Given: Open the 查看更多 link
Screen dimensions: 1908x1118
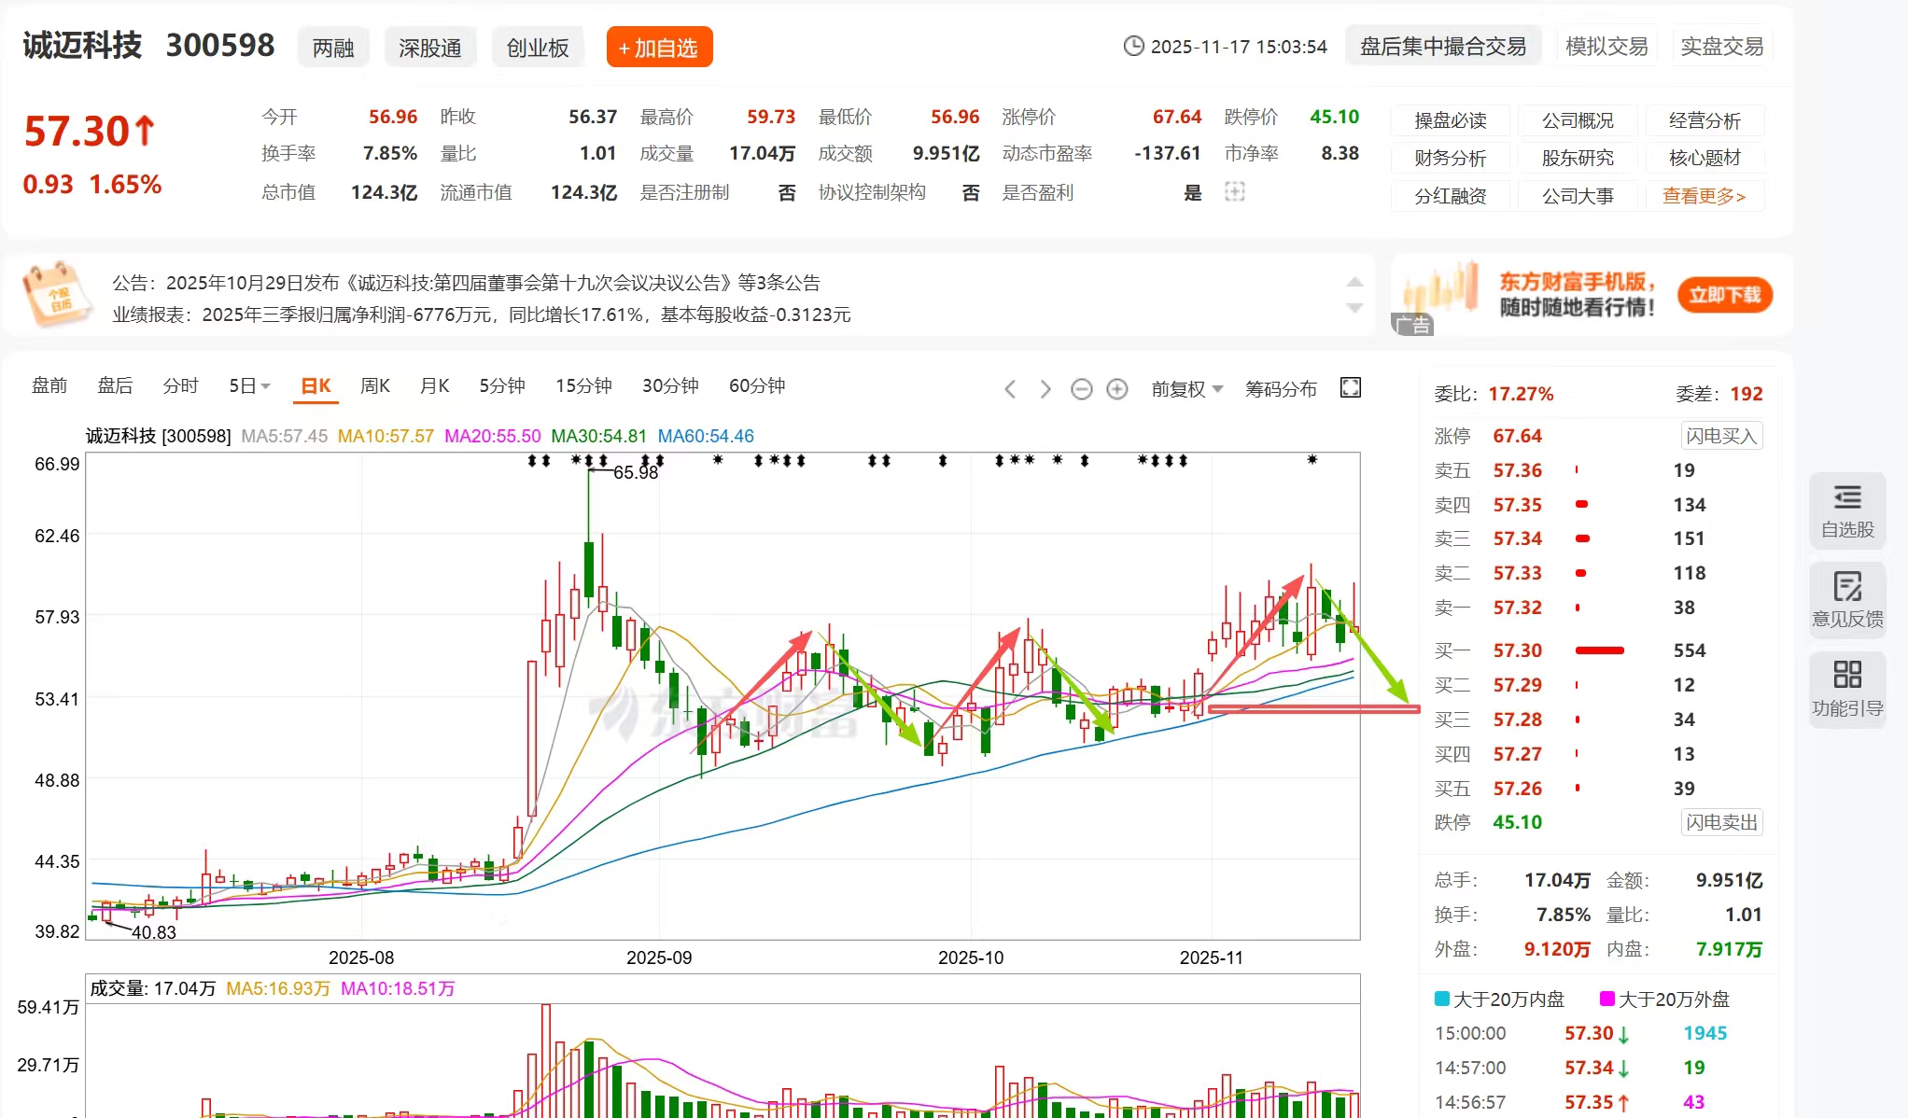Looking at the screenshot, I should coord(1703,196).
